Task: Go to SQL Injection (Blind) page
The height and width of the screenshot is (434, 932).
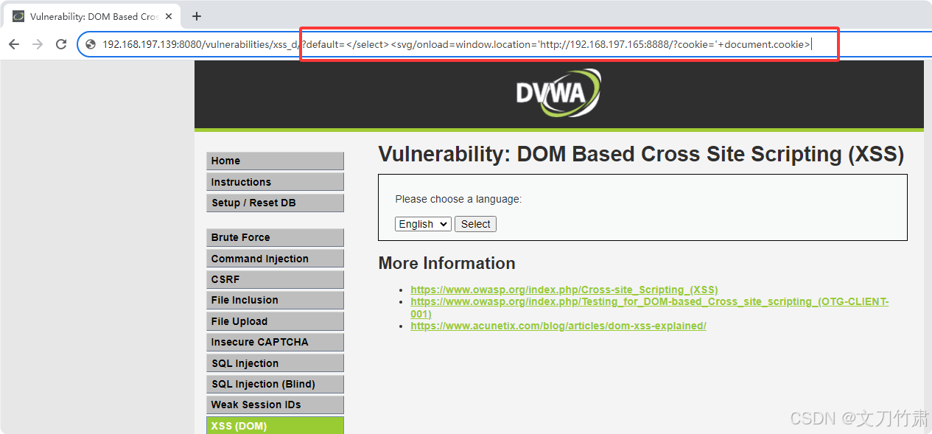Action: point(275,384)
